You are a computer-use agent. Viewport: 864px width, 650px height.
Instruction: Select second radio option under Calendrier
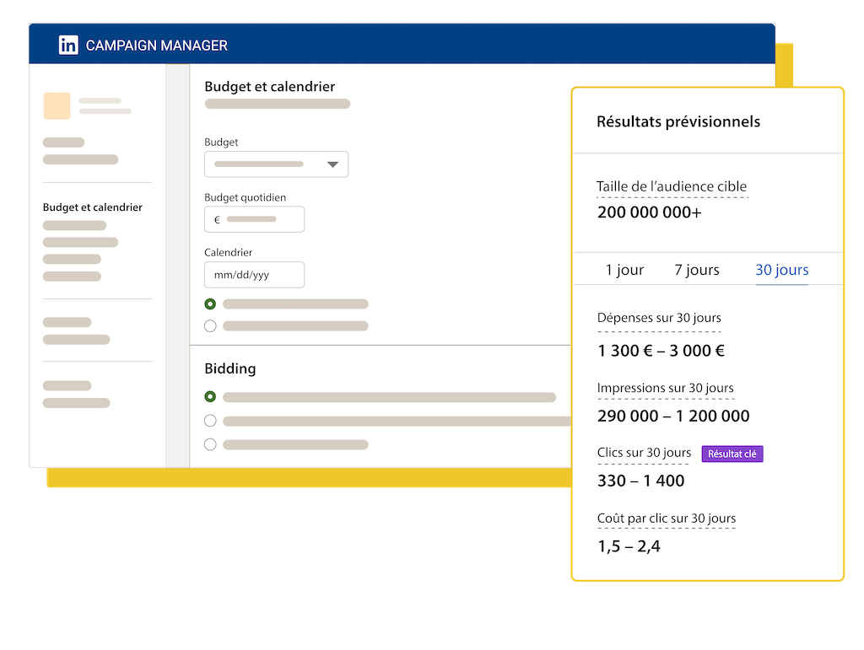point(210,326)
